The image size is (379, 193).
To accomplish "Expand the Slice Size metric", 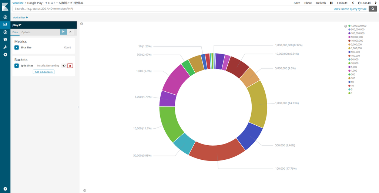I will [x=16, y=48].
